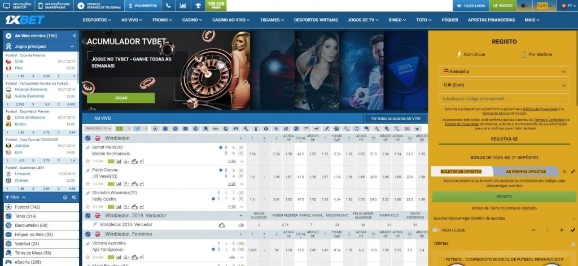
Task: Open the Promo menu
Action: (x=162, y=20)
